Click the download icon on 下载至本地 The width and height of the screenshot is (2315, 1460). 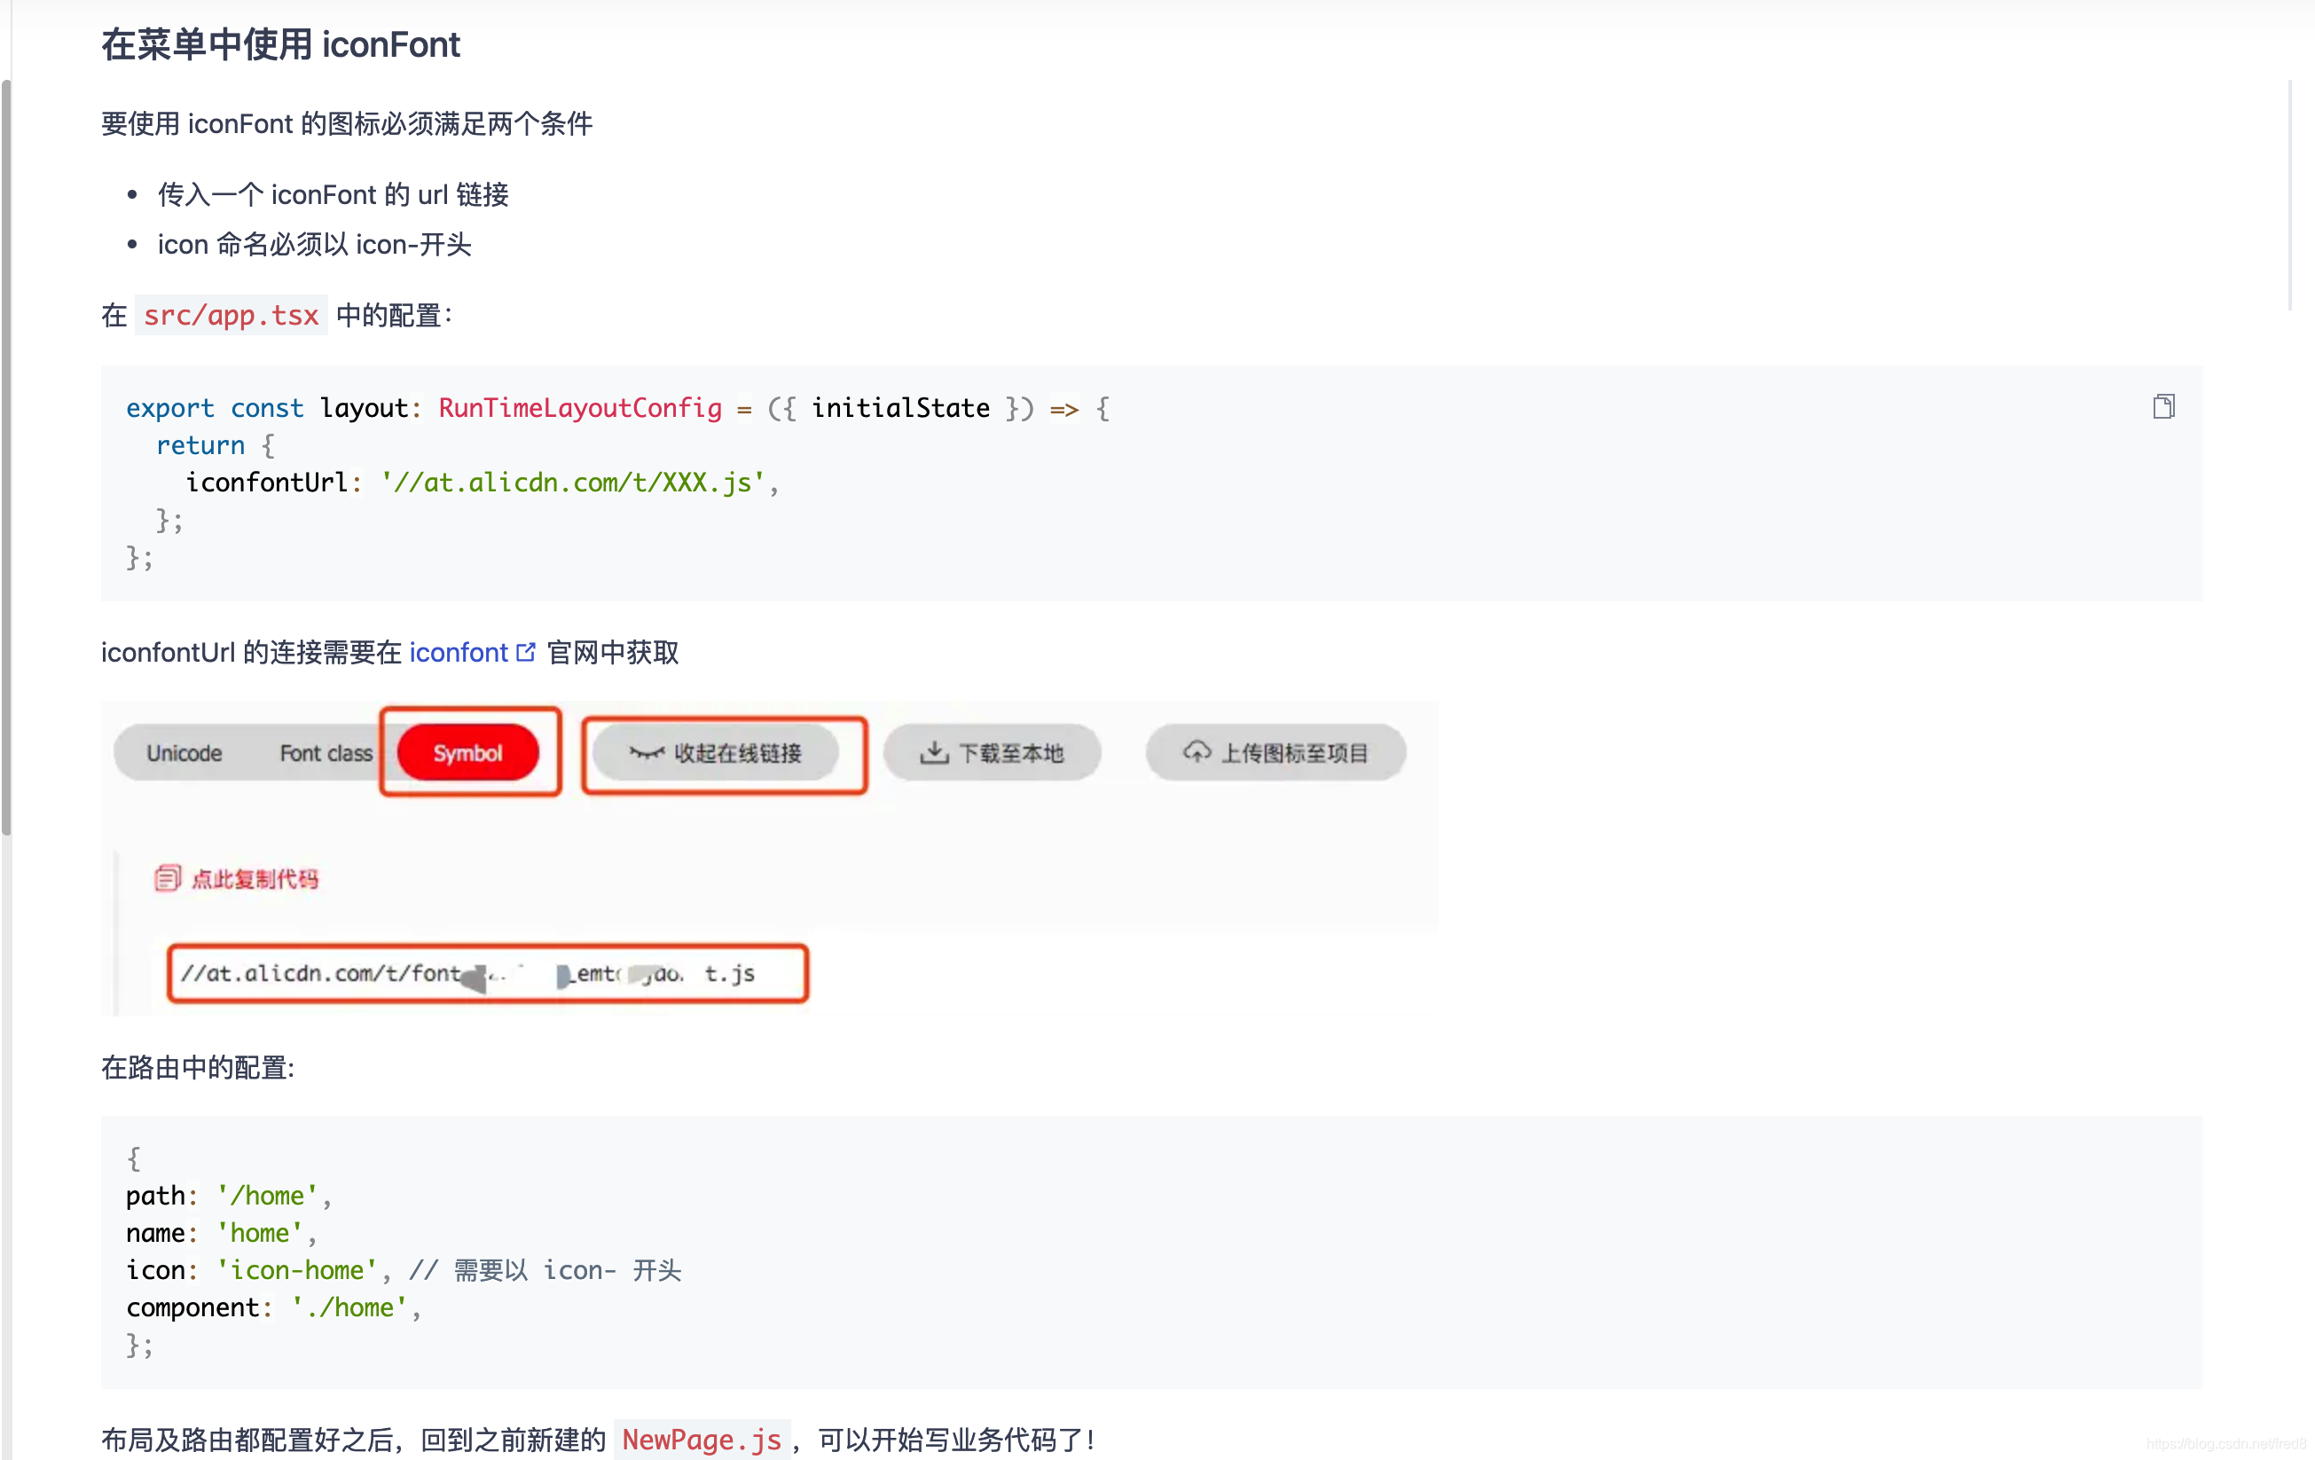coord(933,752)
